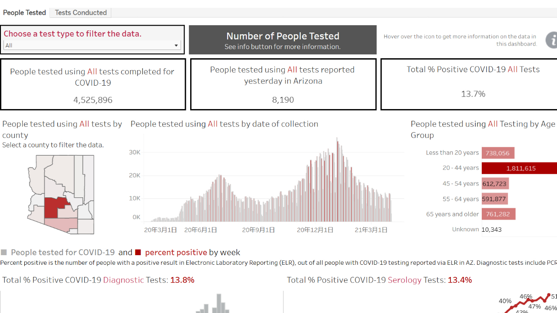
Task: Click red legend square for percent positive
Action: (x=138, y=253)
